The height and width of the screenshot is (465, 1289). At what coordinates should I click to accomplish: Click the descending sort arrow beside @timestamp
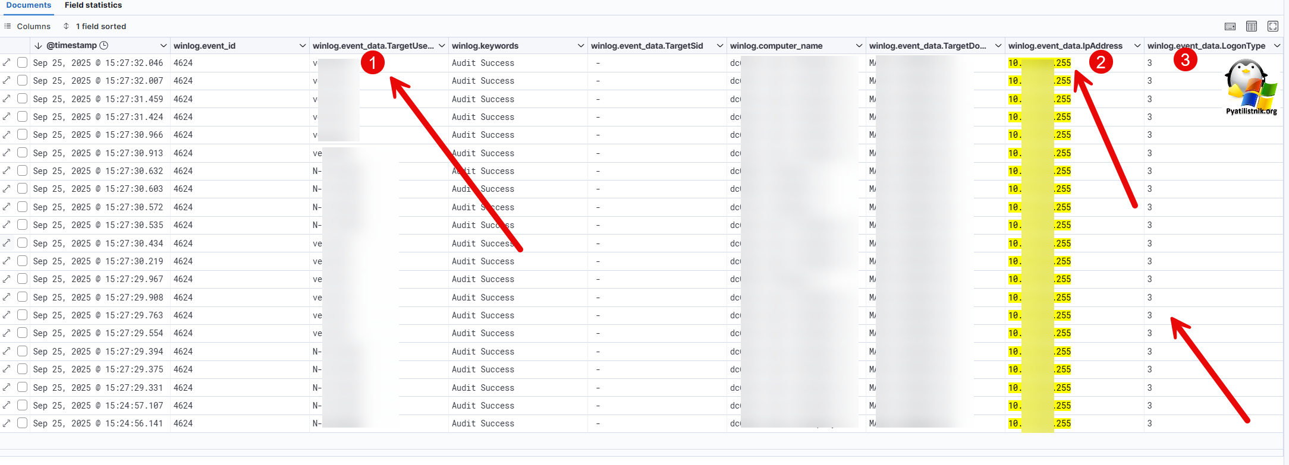click(38, 46)
